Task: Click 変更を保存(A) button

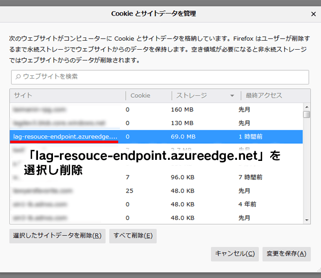Action: pyautogui.click(x=286, y=254)
